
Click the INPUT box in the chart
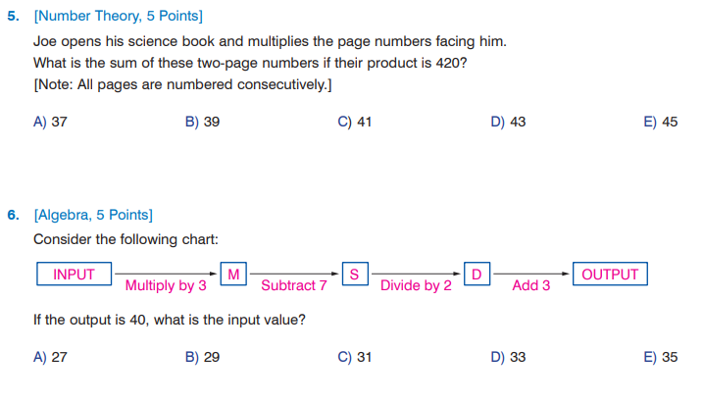[74, 275]
